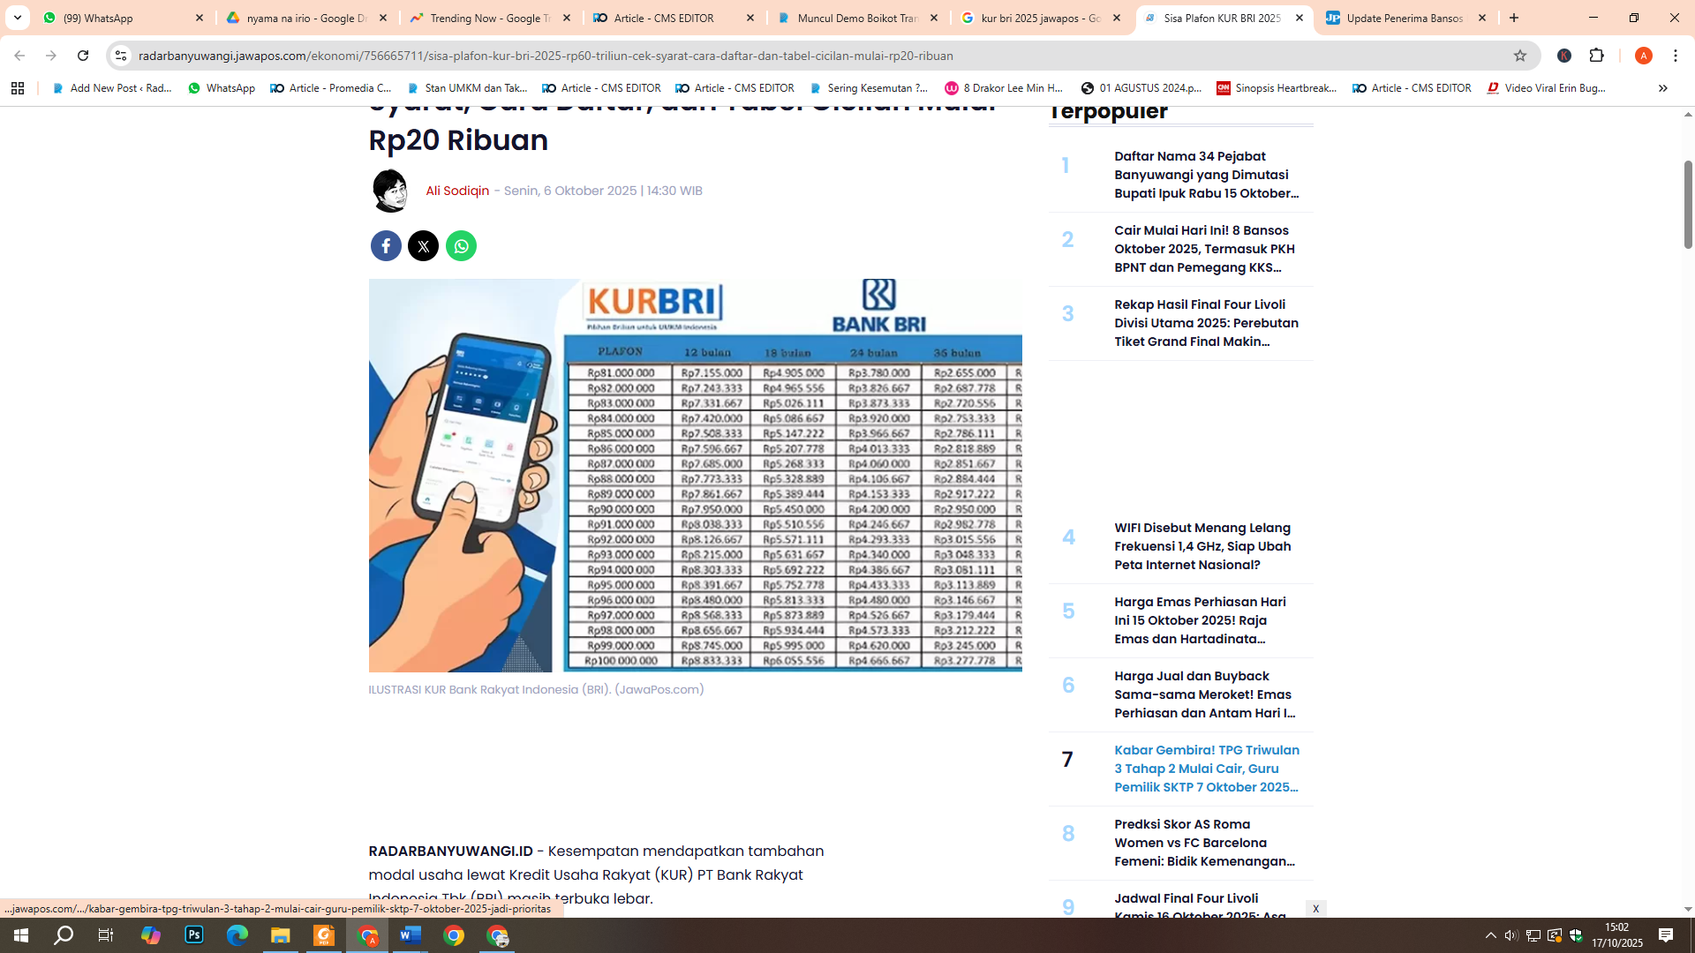The width and height of the screenshot is (1695, 953).
Task: Open author Ali Sodiqin's page
Action: 457,191
